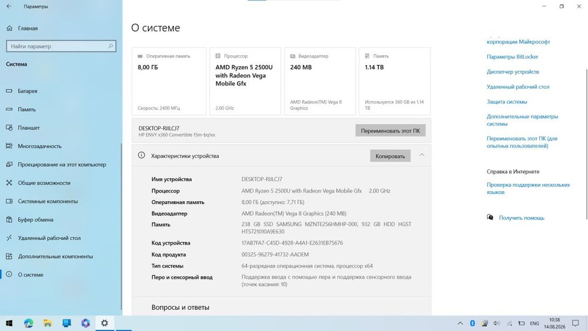Click the Буфер обмена clipboard icon
This screenshot has width=588, height=331.
[x=9, y=220]
